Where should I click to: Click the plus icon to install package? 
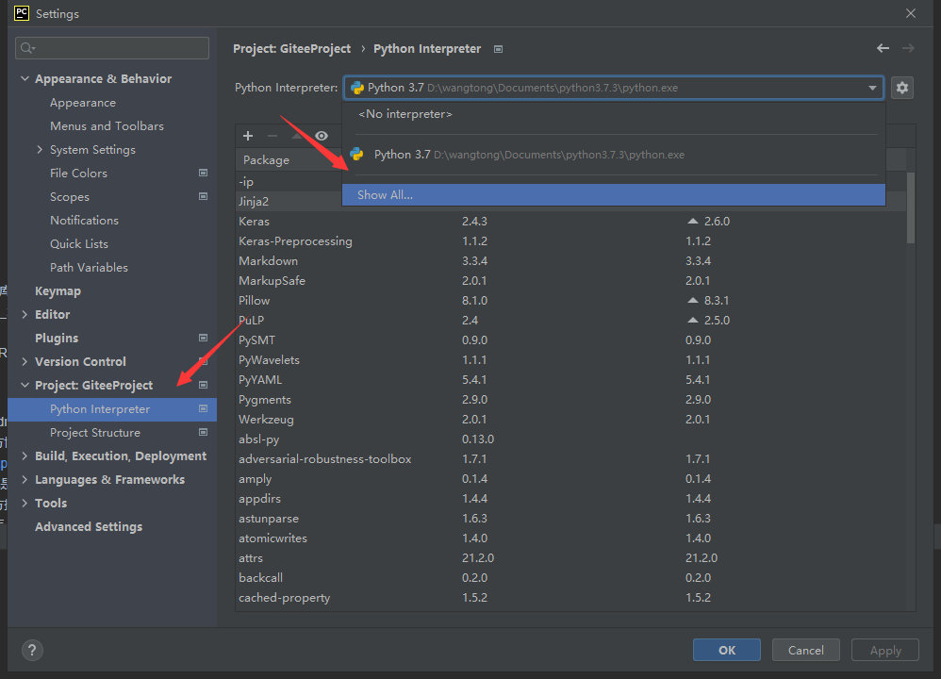pyautogui.click(x=248, y=136)
